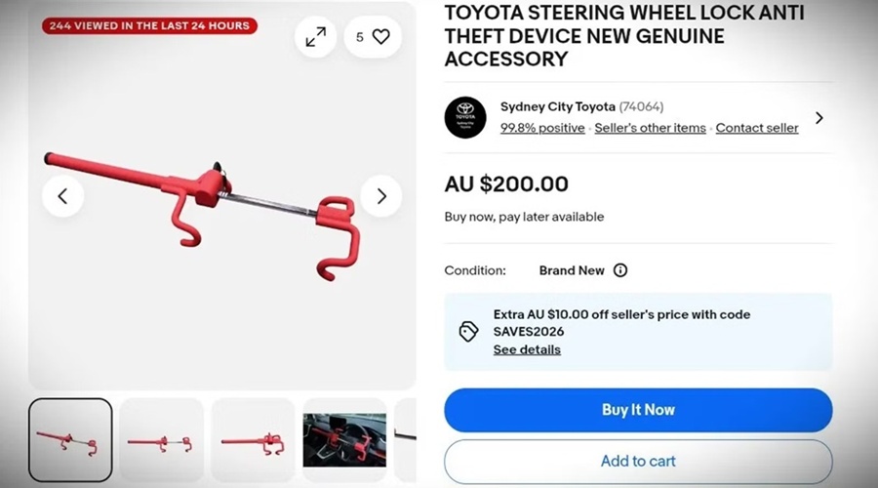Add item to watchlist with heart icon
Image resolution: width=878 pixels, height=488 pixels.
(373, 37)
